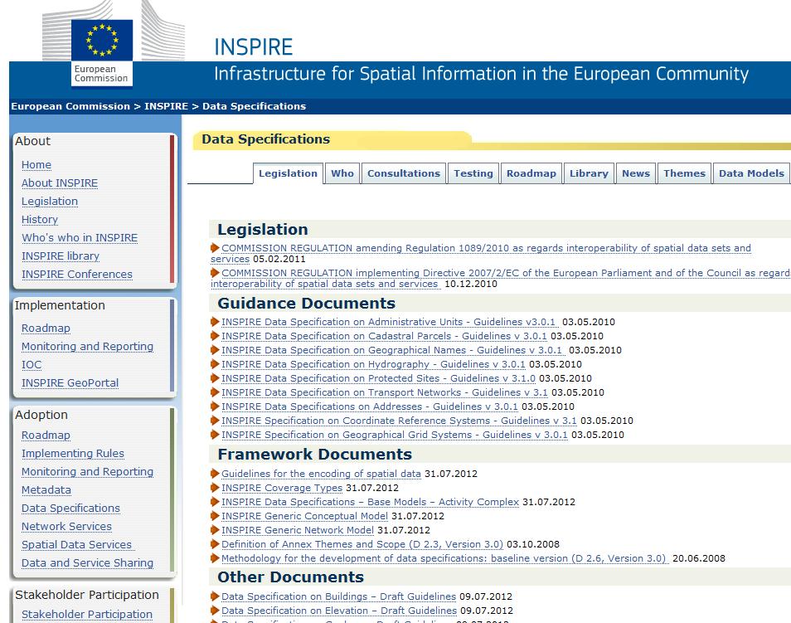The width and height of the screenshot is (791, 623).
Task: Open About INSPIRE in the sidebar
Action: [60, 183]
